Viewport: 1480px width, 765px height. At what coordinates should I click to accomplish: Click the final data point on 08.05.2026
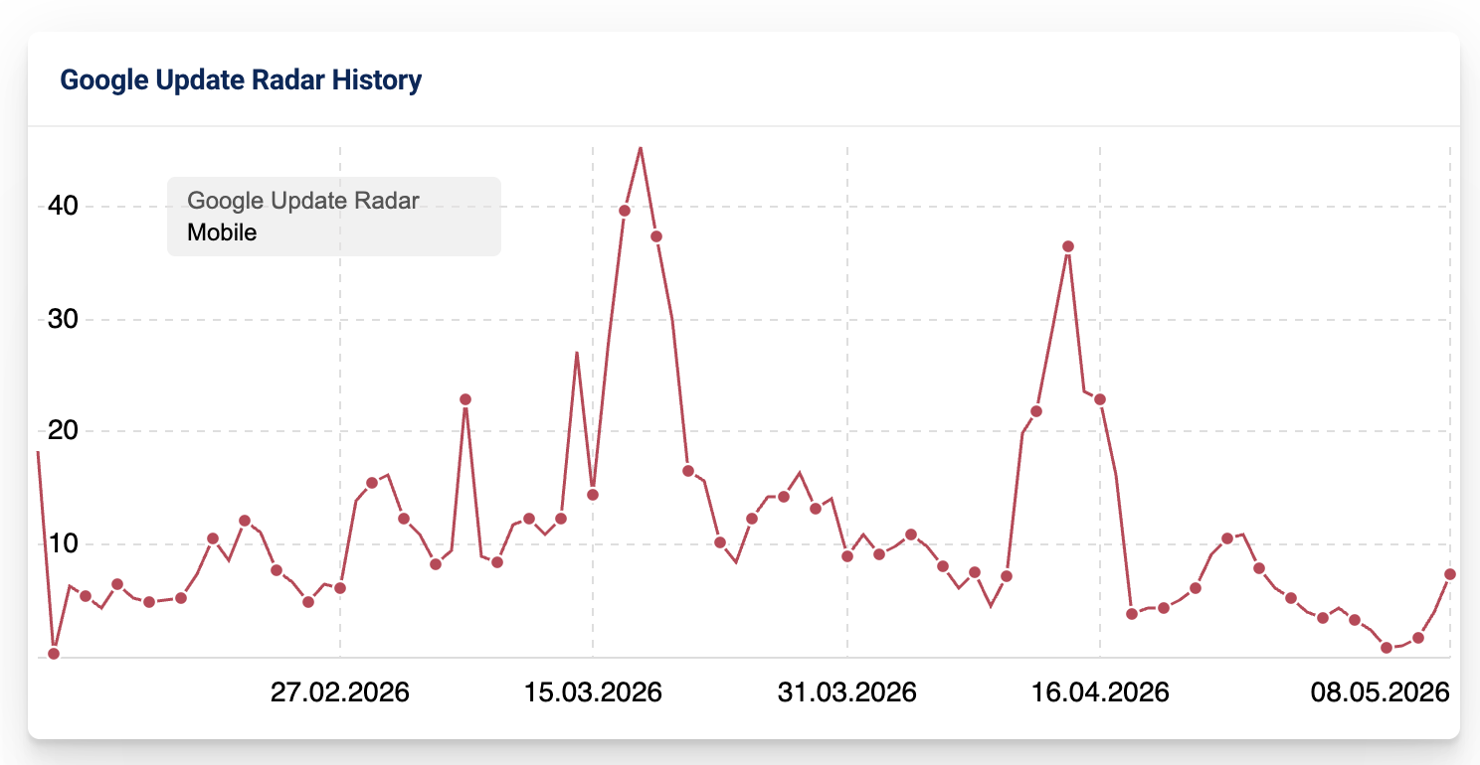[1450, 574]
